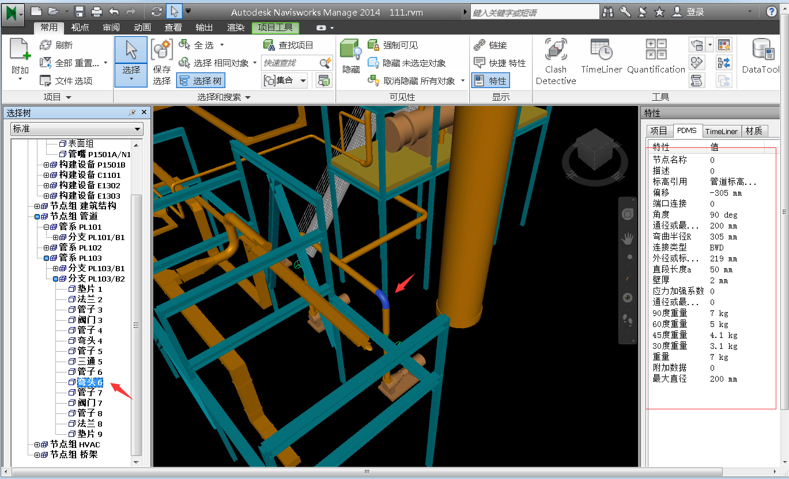Click the pan hand tool in navigation bar
Viewport: 789px width, 479px height.
(628, 238)
